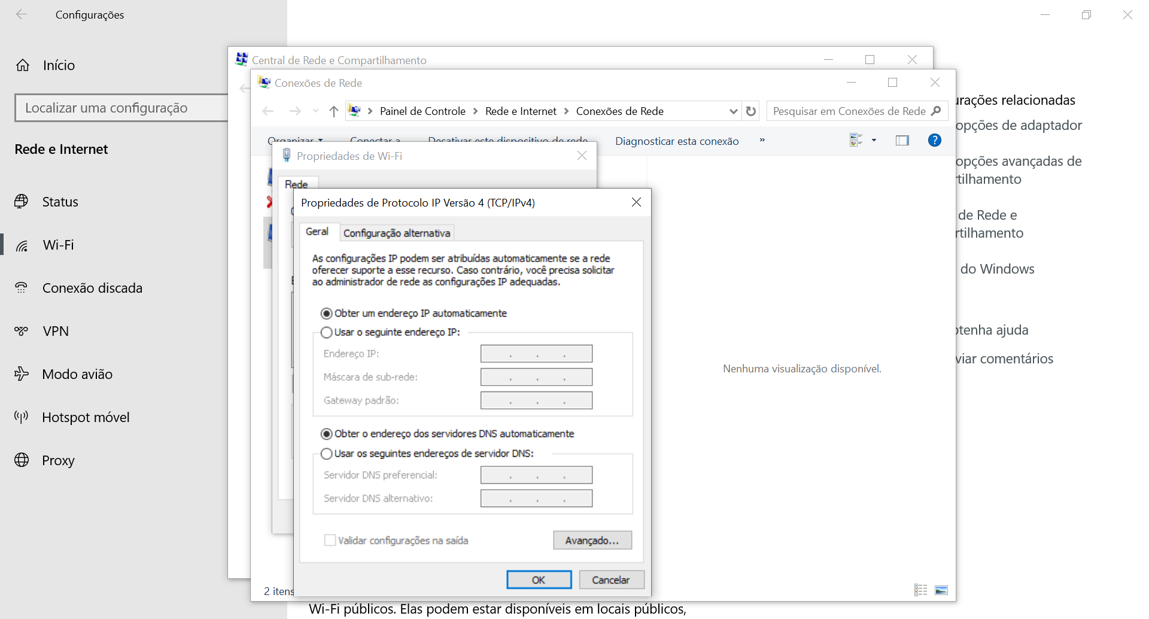Image resolution: width=1149 pixels, height=619 pixels.
Task: Open Conexão discada dial-up icon
Action: pos(22,288)
